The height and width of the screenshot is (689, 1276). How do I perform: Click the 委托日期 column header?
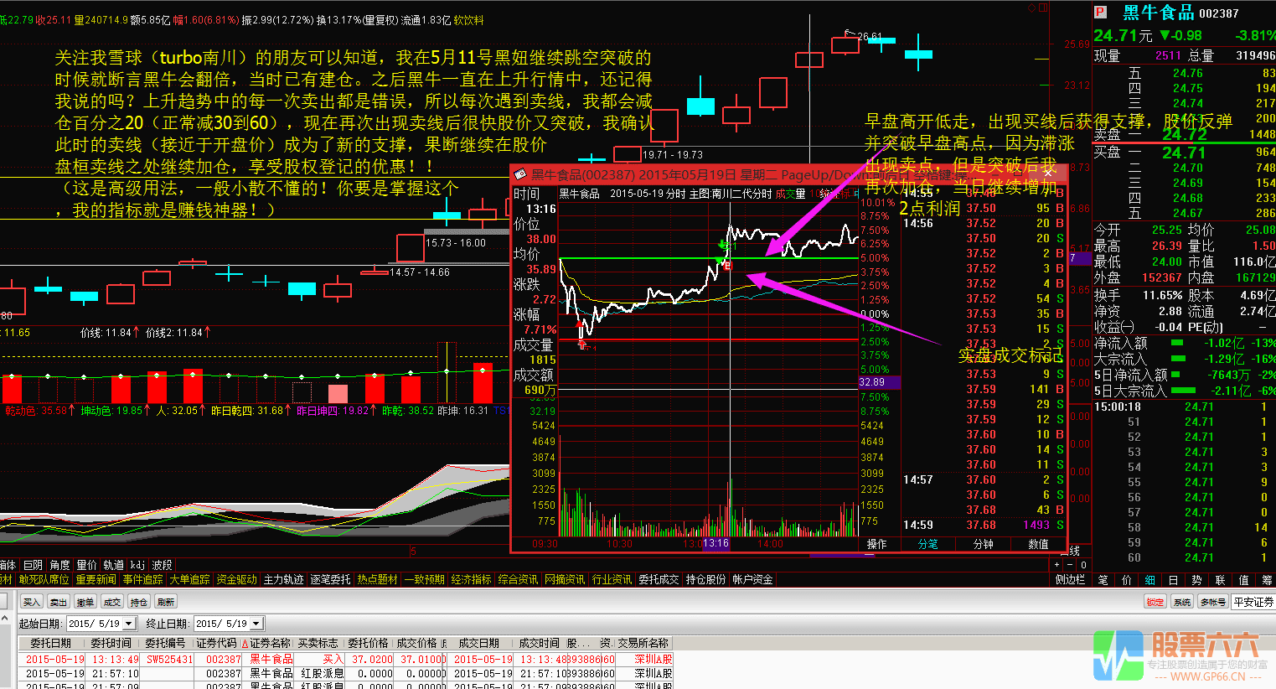pyautogui.click(x=51, y=643)
